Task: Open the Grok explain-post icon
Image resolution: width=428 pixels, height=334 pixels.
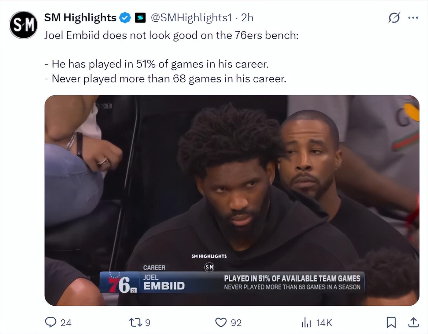Action: click(394, 18)
